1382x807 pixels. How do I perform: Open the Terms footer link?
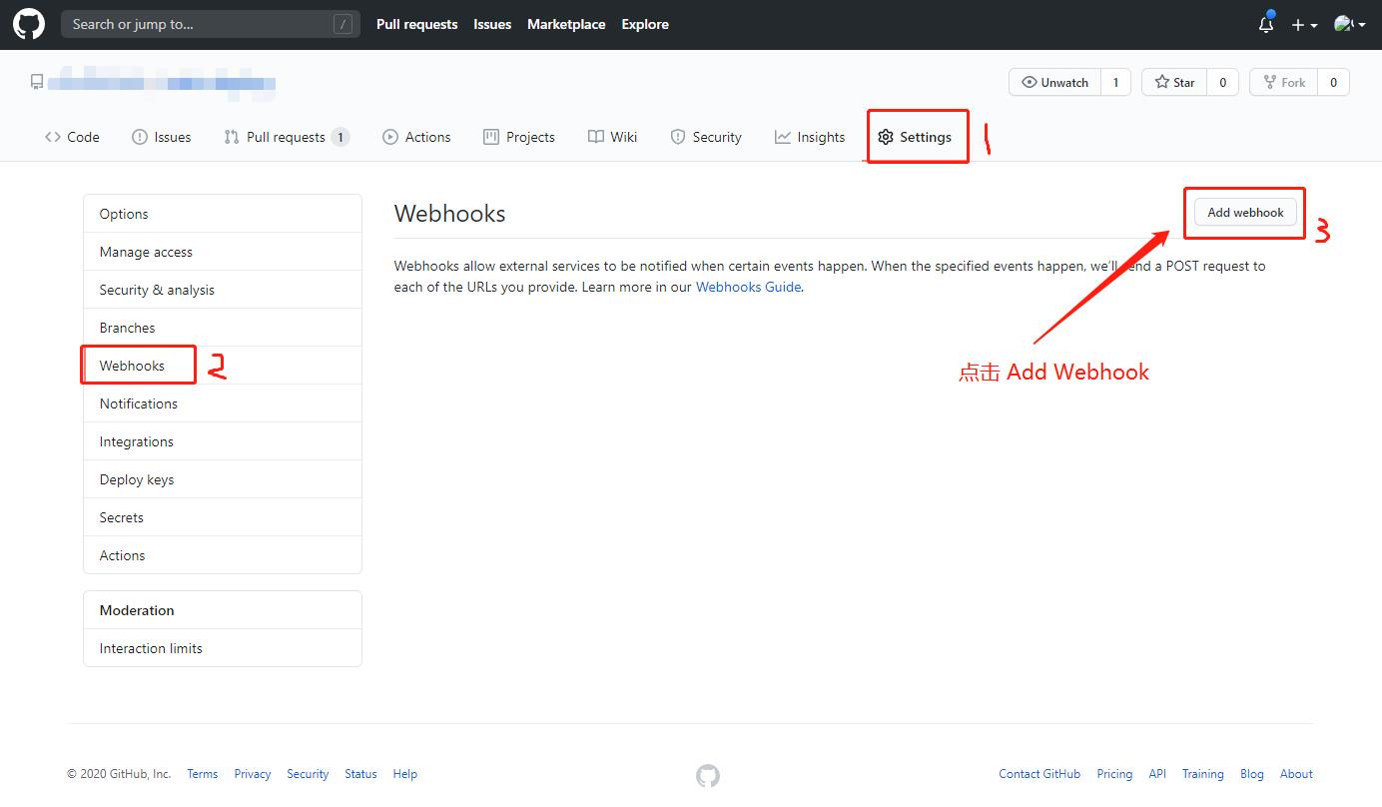pos(202,774)
